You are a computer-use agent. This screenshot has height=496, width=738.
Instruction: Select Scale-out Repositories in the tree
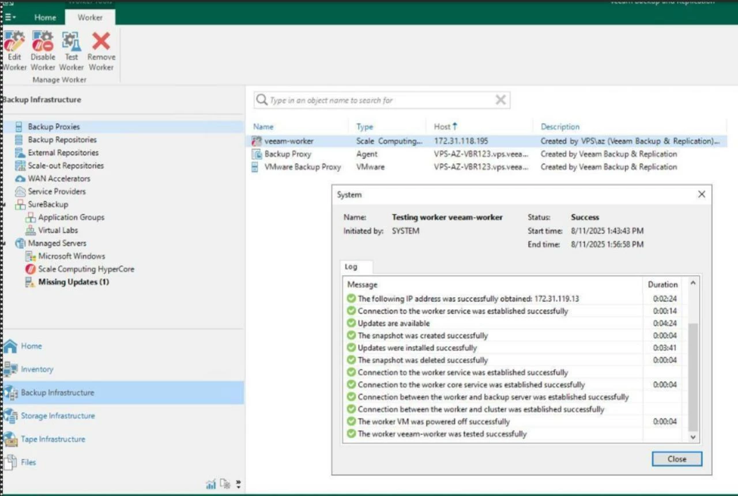[x=66, y=166]
